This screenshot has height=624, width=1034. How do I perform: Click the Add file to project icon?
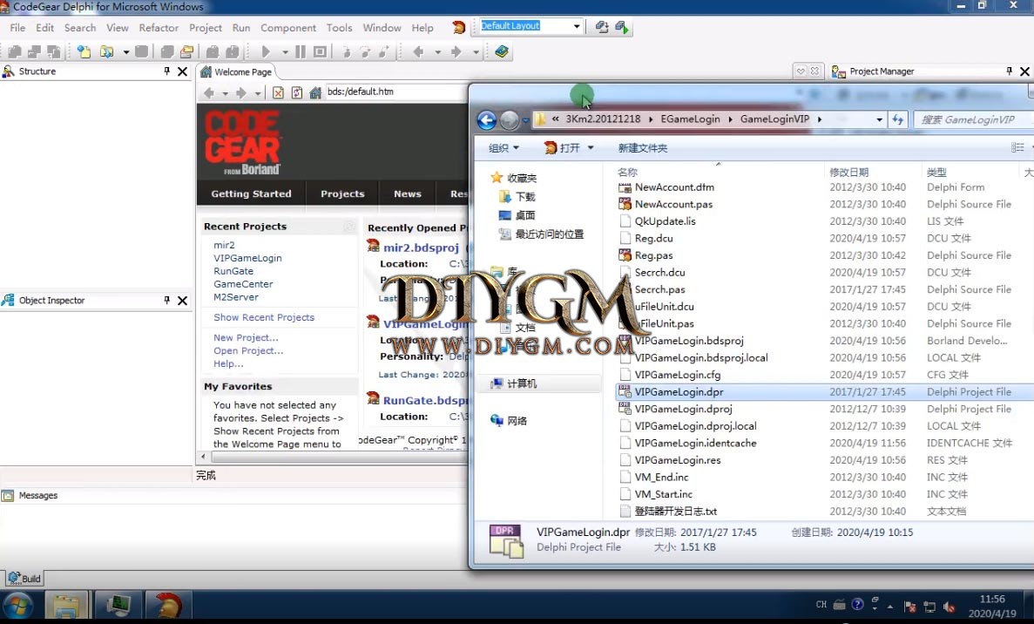[x=213, y=51]
